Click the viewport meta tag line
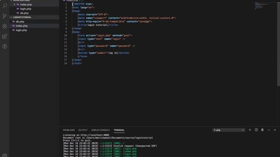Screen dimensions: 280x157 [x=127, y=18]
